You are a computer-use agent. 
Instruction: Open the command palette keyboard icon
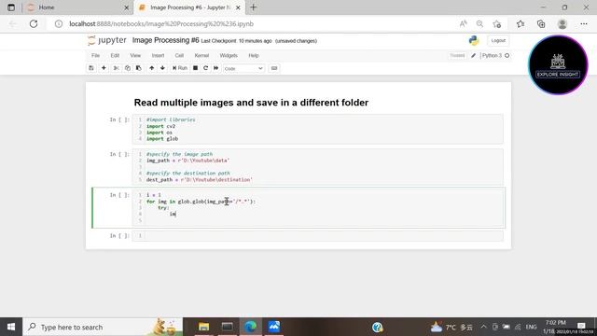click(273, 68)
